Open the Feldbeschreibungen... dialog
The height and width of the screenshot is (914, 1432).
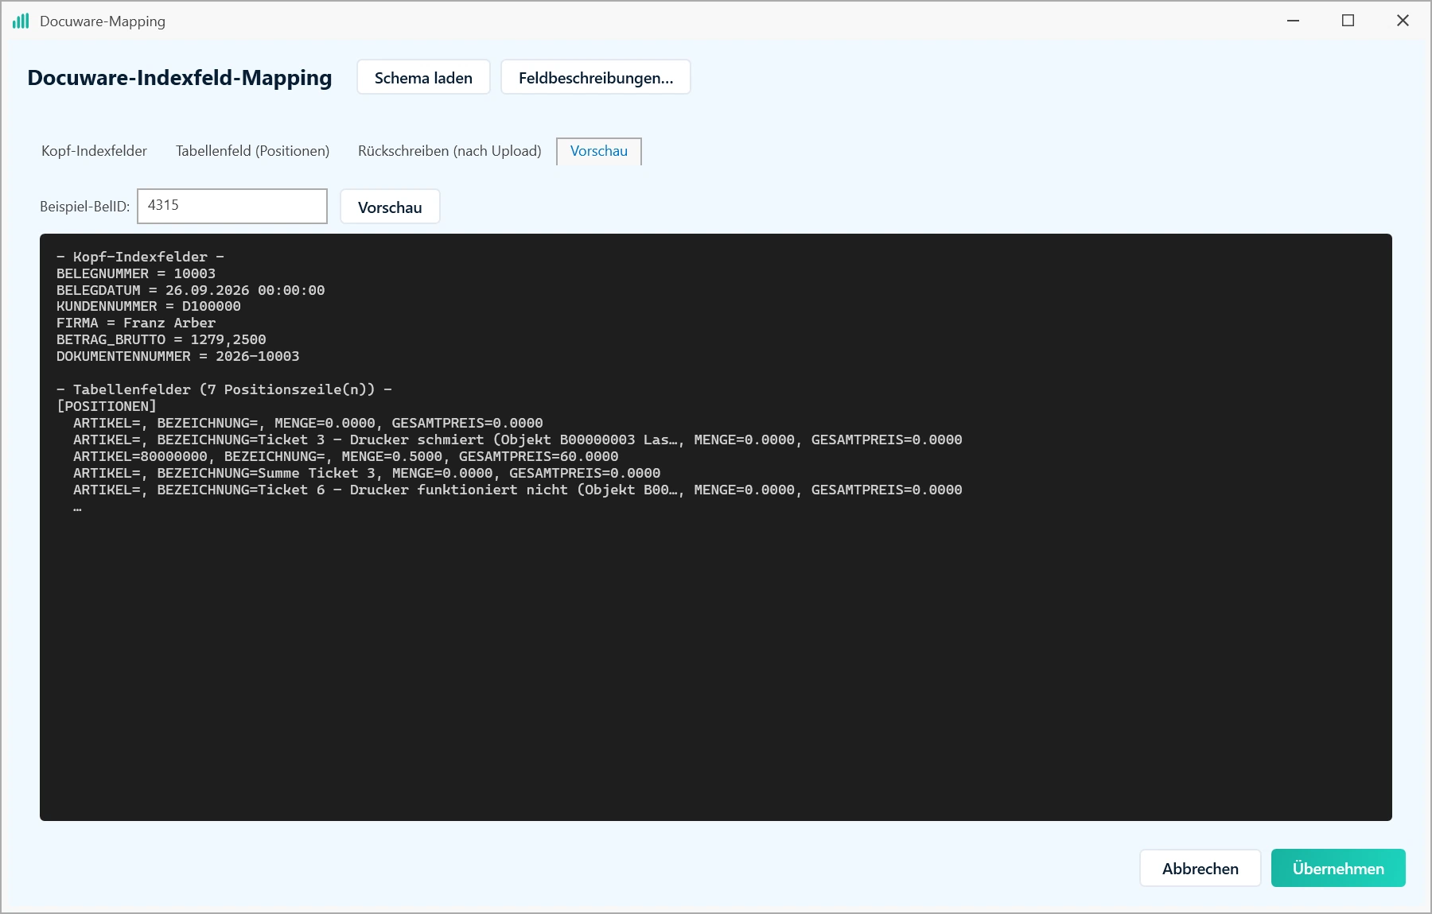596,77
